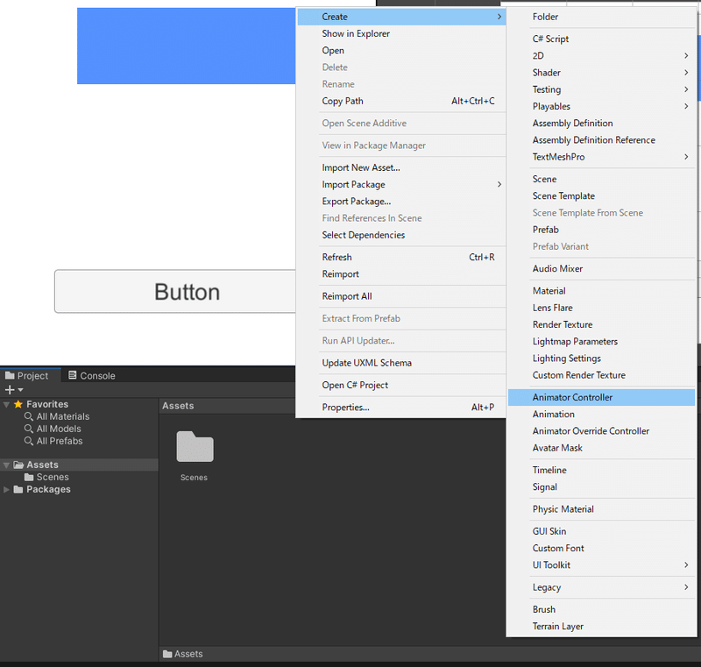Image resolution: width=701 pixels, height=667 pixels.
Task: Click the plus add-asset icon in Project panel
Action: pos(10,390)
